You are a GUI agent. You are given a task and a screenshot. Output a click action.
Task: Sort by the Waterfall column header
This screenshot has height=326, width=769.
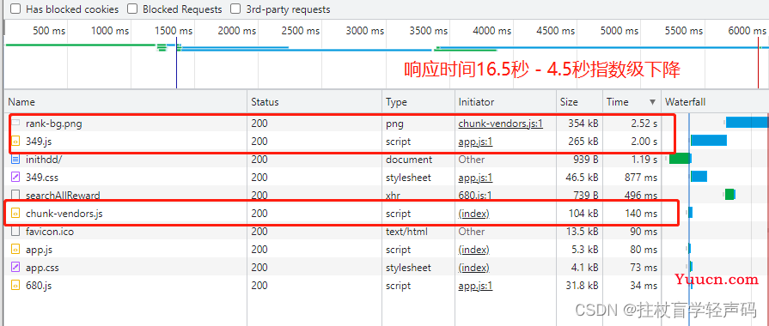pos(715,102)
